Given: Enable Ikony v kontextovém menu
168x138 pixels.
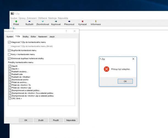Looking at the screenshot, I should [x=9, y=54].
